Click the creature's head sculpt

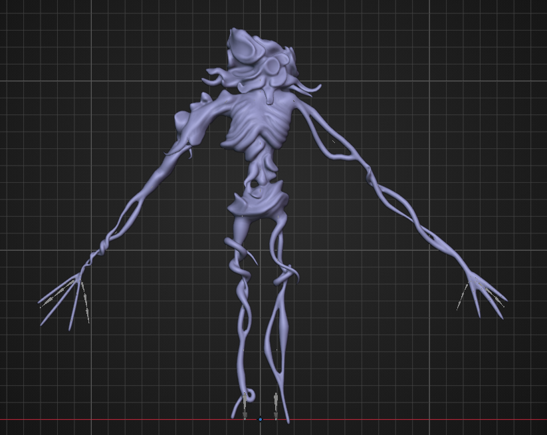260,58
